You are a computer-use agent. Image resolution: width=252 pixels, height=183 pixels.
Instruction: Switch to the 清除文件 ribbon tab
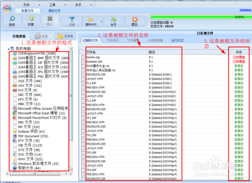pos(54,11)
